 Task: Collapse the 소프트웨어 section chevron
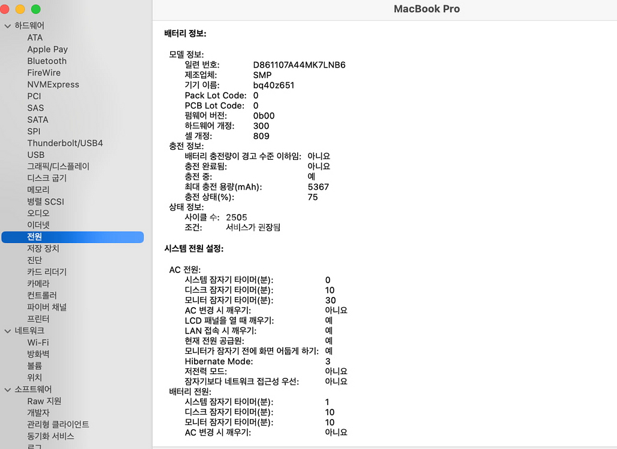coord(7,390)
